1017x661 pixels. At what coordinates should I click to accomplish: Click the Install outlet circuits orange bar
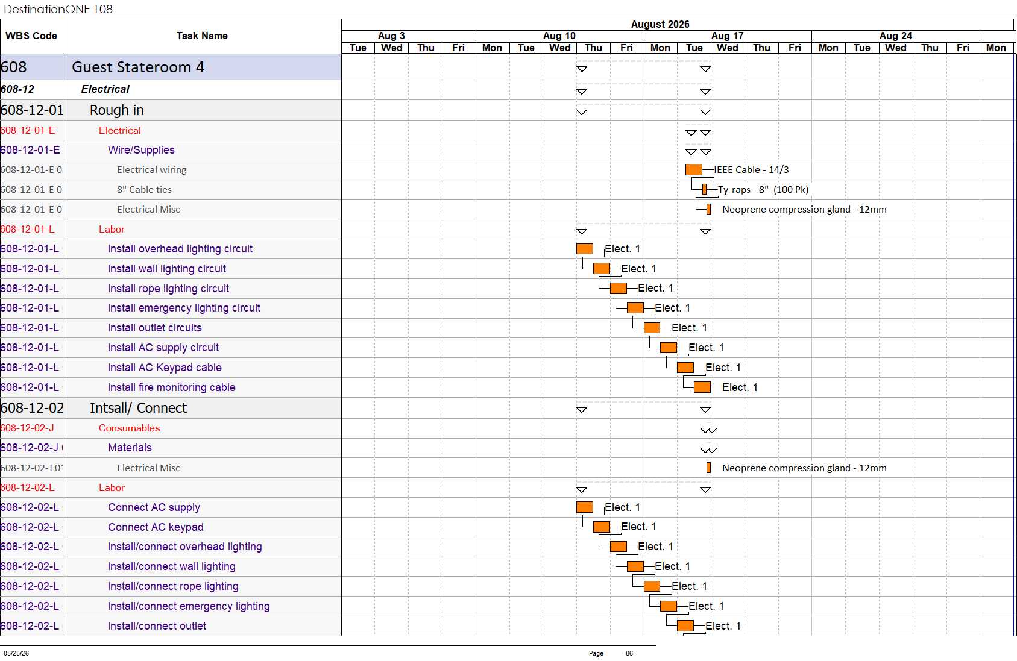(x=652, y=328)
